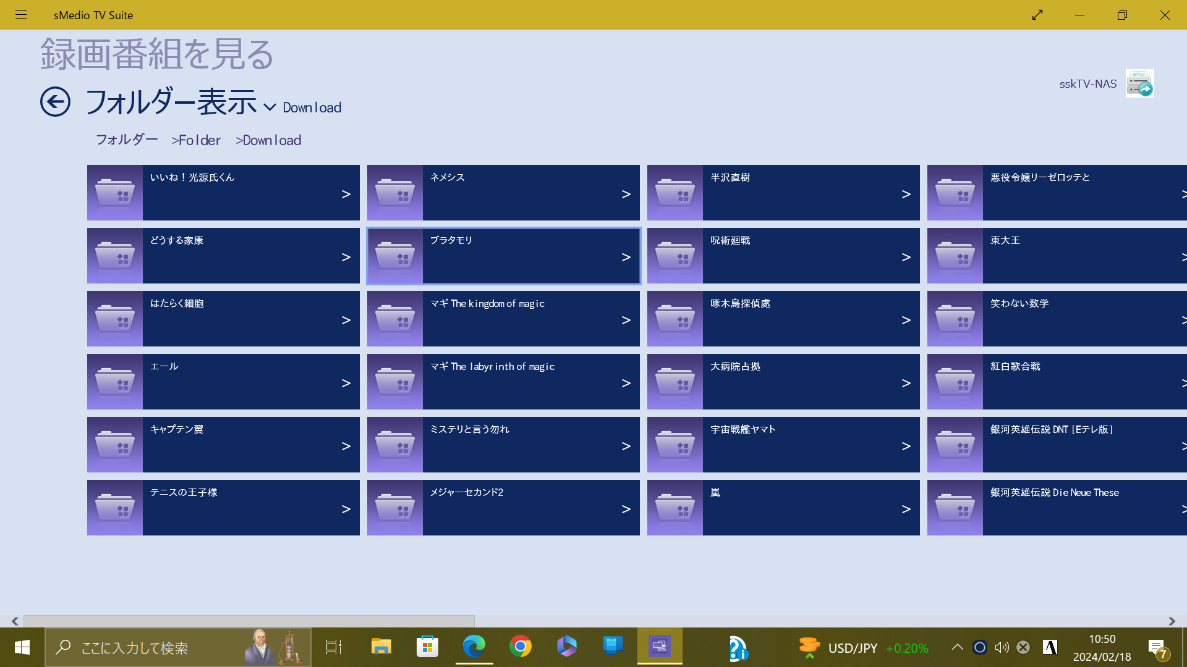Screen dimensions: 1187x667
Task: Click folder icon of どうする家康
Action: tap(115, 256)
